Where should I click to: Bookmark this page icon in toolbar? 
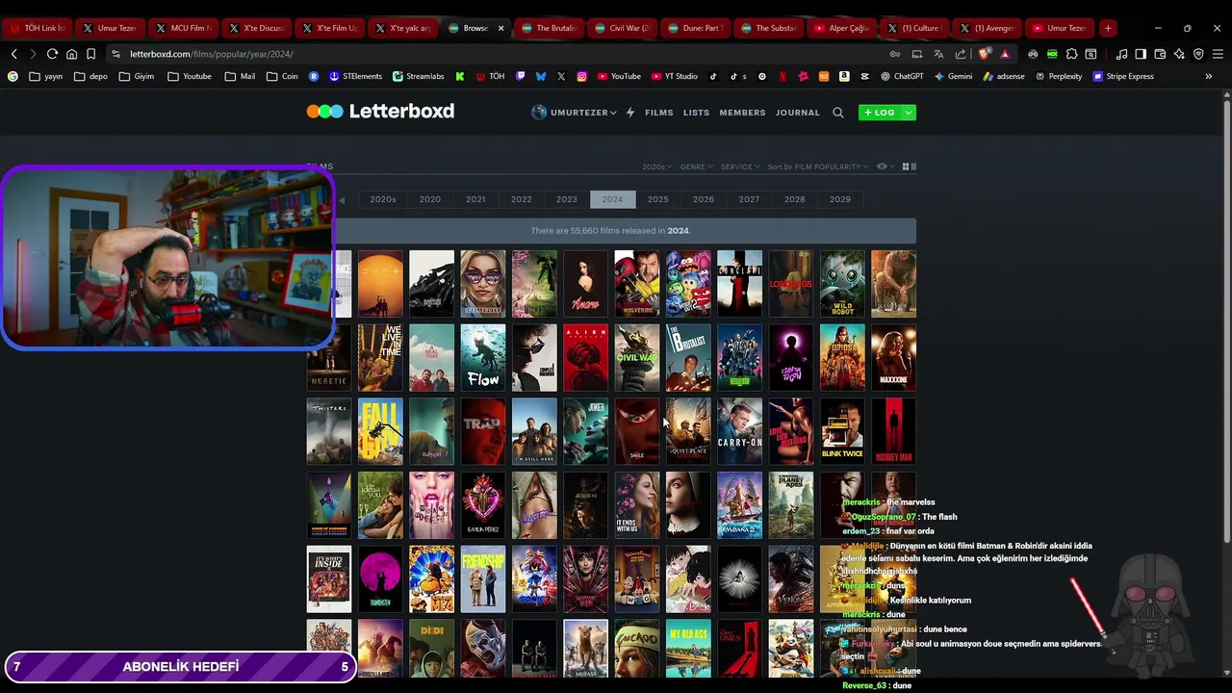pos(90,54)
